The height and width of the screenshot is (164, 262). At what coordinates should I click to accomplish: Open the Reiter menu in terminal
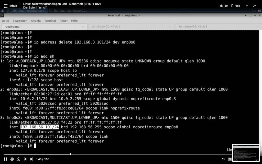click(63, 21)
